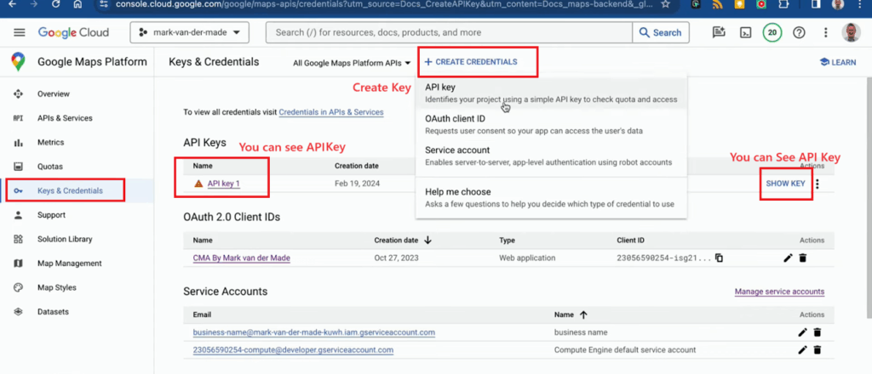Click the search resources input field

point(449,33)
